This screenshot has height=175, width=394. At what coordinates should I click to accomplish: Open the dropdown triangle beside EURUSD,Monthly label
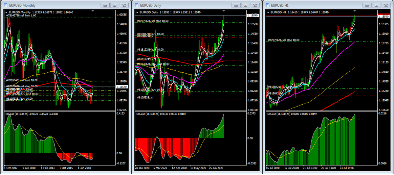tap(6, 12)
